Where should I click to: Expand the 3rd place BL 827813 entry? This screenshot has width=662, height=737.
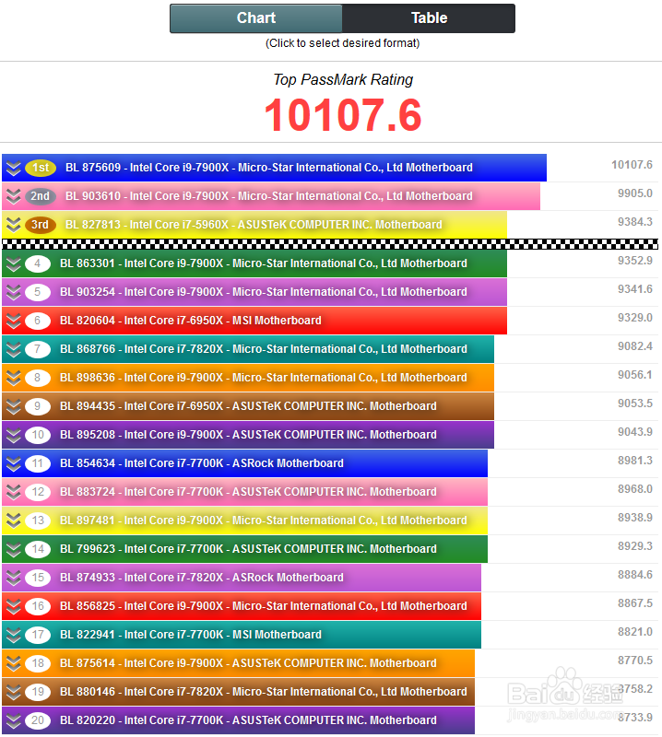(x=14, y=225)
